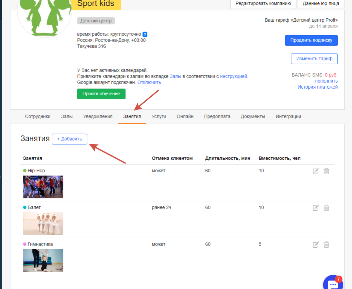Screen dimensions: 352x289
Task: Open the Услуги tab
Action: coord(158,116)
